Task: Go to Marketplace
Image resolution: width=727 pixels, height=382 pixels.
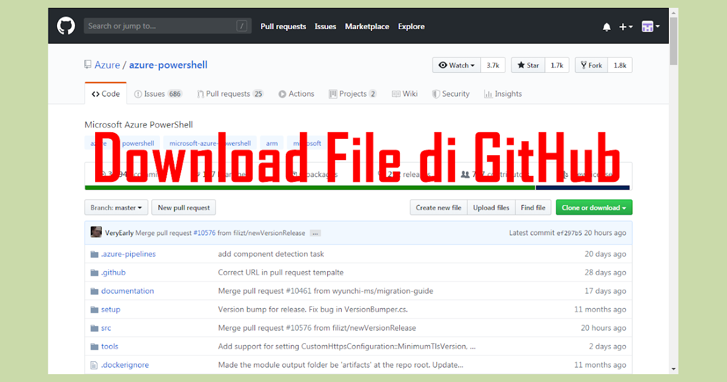Action: (367, 27)
